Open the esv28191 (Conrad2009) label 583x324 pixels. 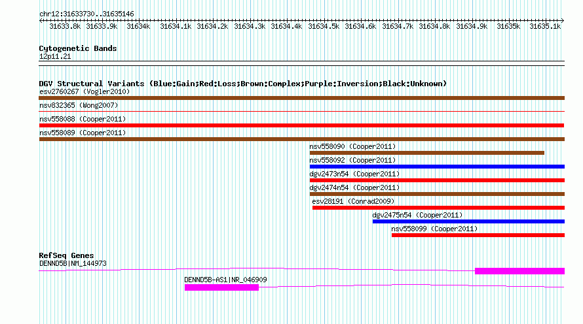coord(353,201)
